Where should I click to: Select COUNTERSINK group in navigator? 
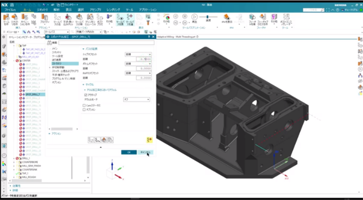click(x=29, y=170)
